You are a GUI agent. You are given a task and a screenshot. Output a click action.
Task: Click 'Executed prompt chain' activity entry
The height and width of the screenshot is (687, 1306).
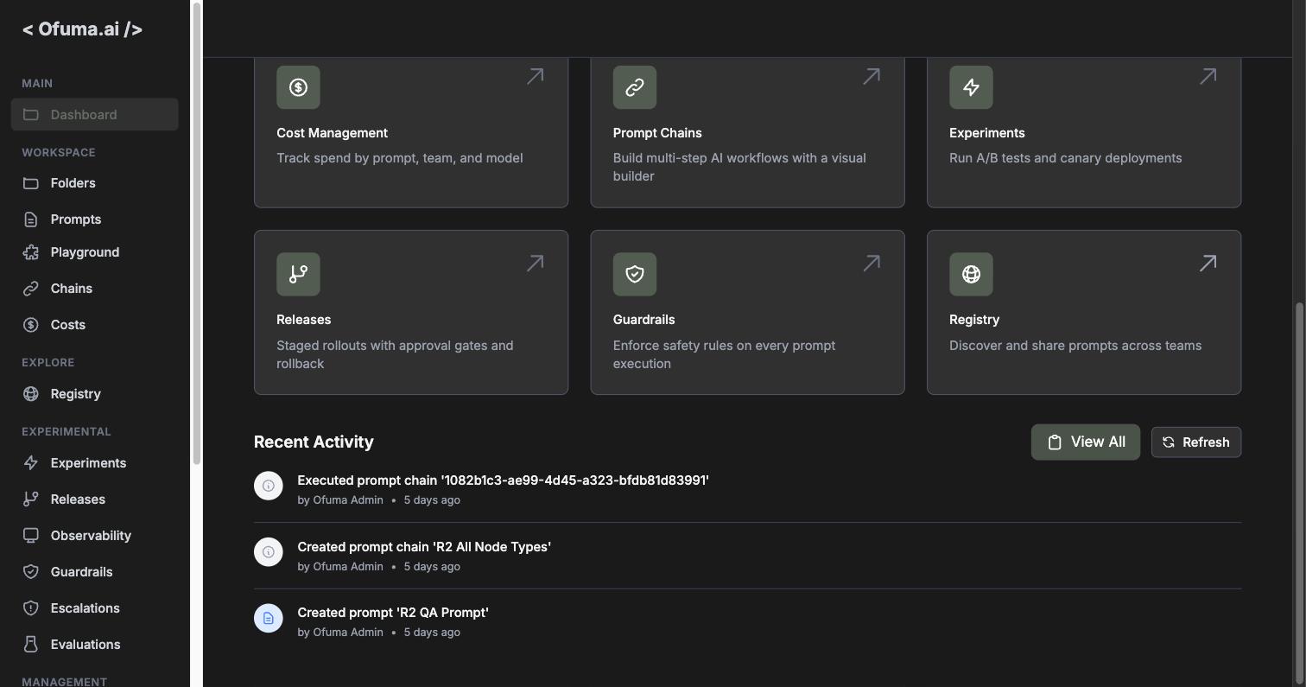click(503, 480)
